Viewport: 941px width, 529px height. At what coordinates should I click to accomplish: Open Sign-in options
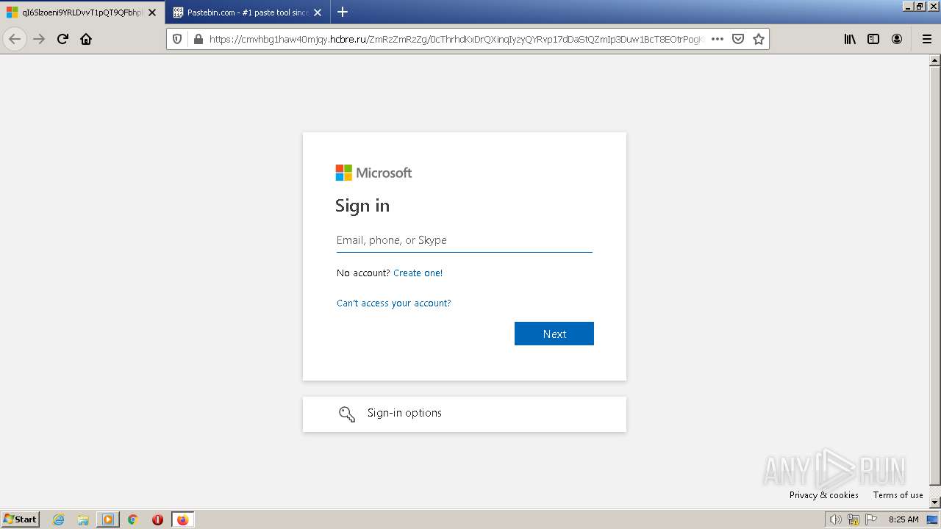[465, 414]
